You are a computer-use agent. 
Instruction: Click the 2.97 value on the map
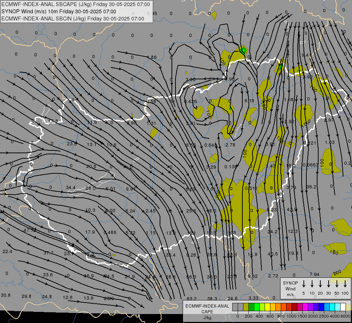click(329, 120)
